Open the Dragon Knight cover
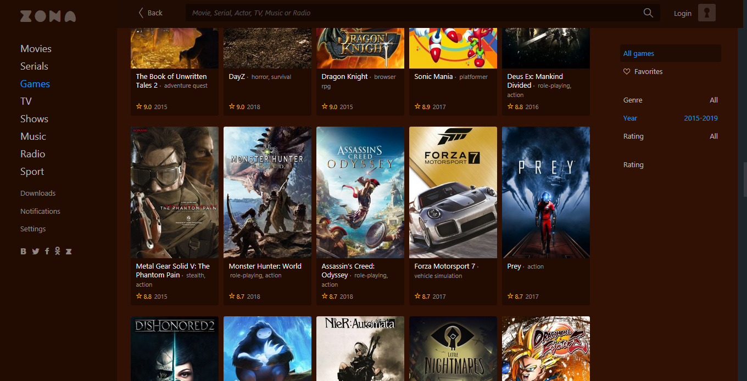Image resolution: width=747 pixels, height=381 pixels. [360, 47]
